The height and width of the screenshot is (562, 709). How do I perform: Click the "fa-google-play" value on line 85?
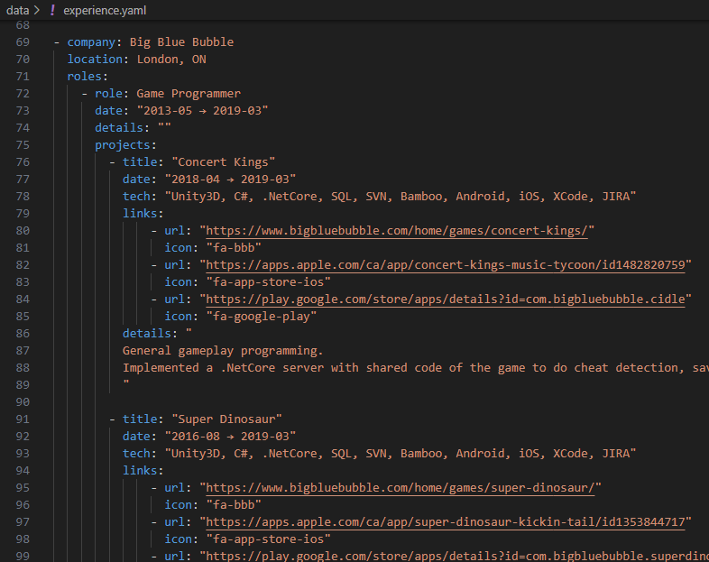[262, 317]
